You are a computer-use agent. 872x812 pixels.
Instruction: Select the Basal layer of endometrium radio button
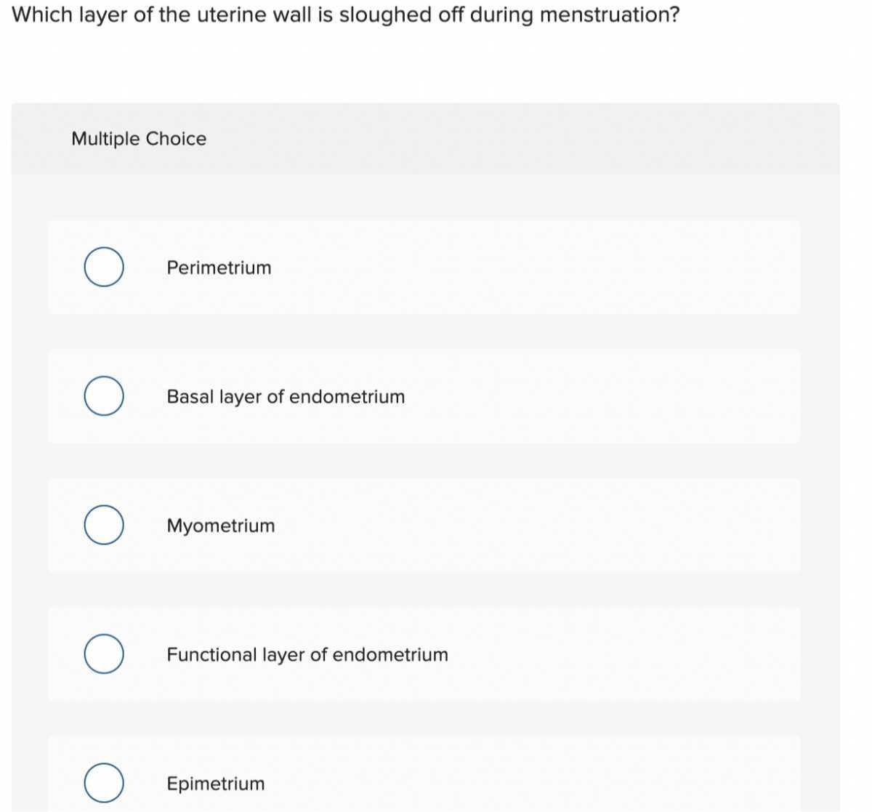104,396
